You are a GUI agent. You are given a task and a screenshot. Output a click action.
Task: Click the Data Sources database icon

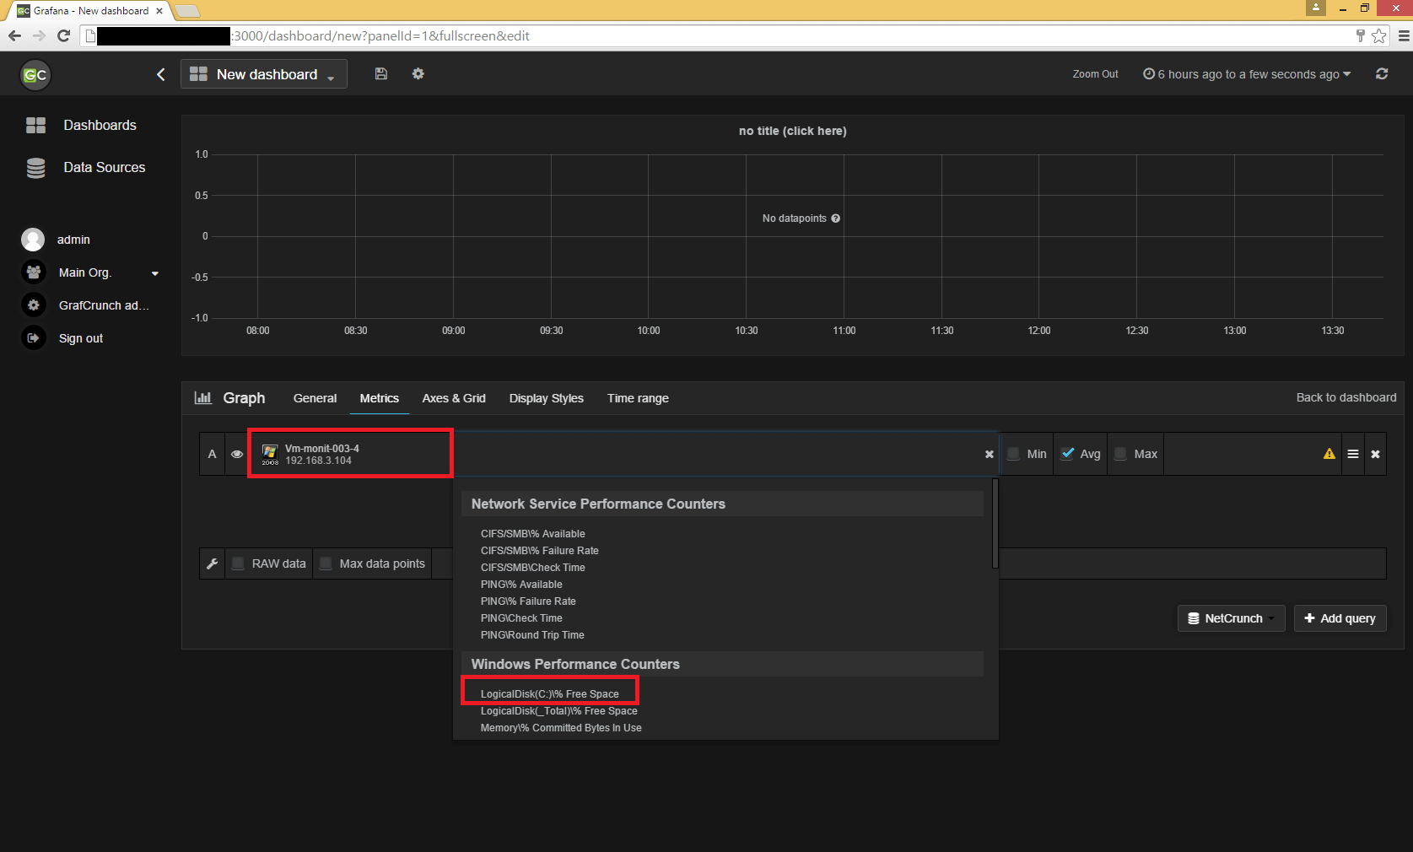tap(35, 168)
